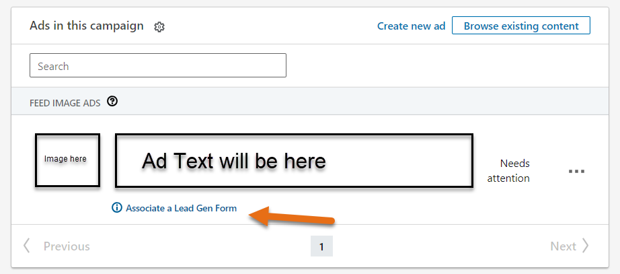Click the left chevron beside Previous
Image resolution: width=620 pixels, height=274 pixels.
[x=27, y=246]
